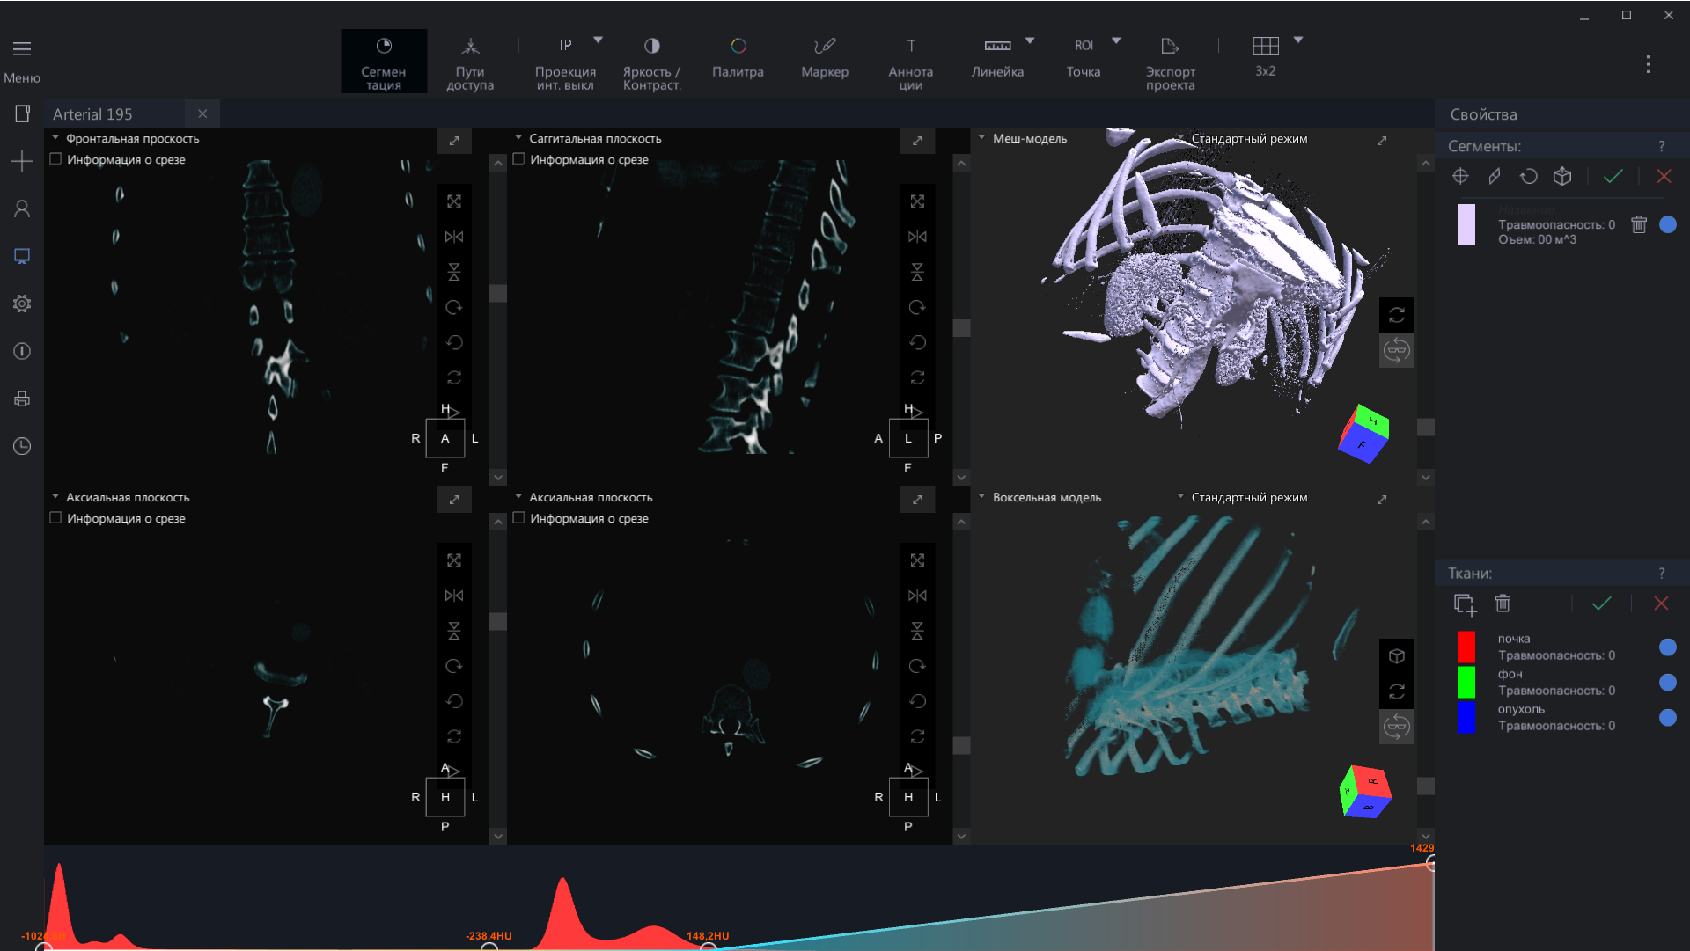Enable Информация о срезе in Фронтальная view
The image size is (1690, 951).
(55, 159)
